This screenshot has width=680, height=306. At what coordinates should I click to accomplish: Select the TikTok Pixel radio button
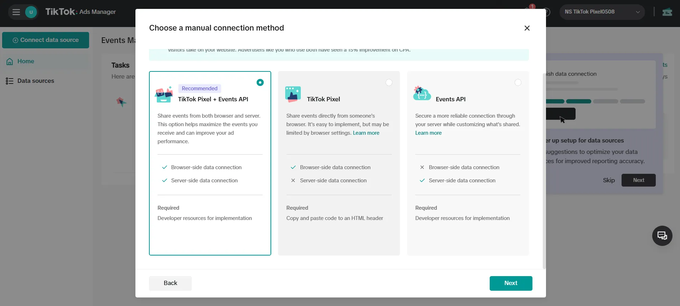pos(389,82)
